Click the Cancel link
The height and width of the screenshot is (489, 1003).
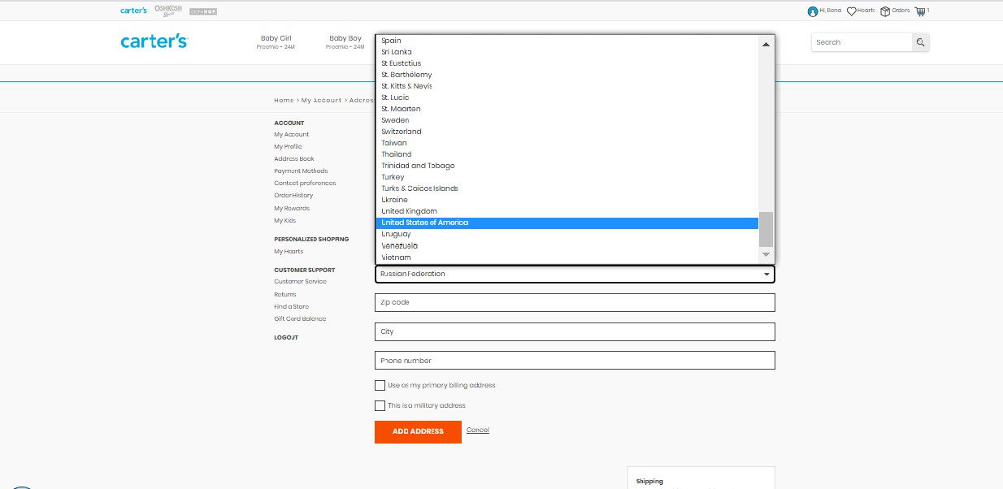click(x=478, y=430)
